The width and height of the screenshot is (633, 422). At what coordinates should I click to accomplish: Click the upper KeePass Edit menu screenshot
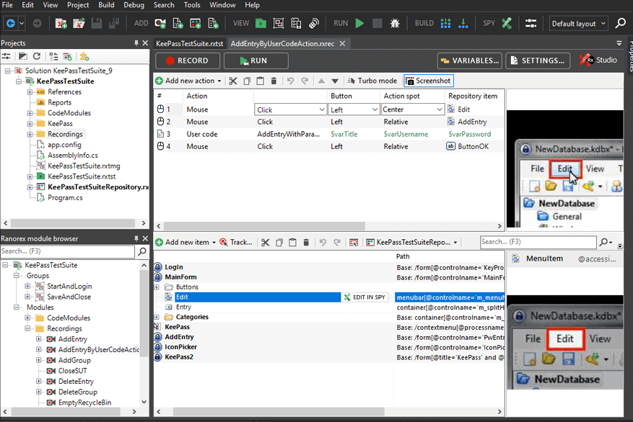click(564, 169)
